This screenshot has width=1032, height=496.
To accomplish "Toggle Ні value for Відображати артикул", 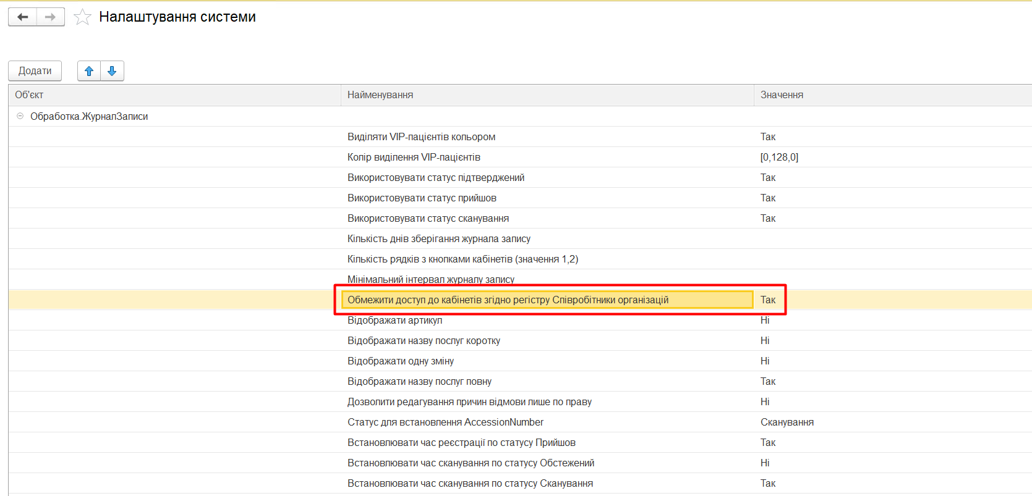I will click(x=765, y=321).
